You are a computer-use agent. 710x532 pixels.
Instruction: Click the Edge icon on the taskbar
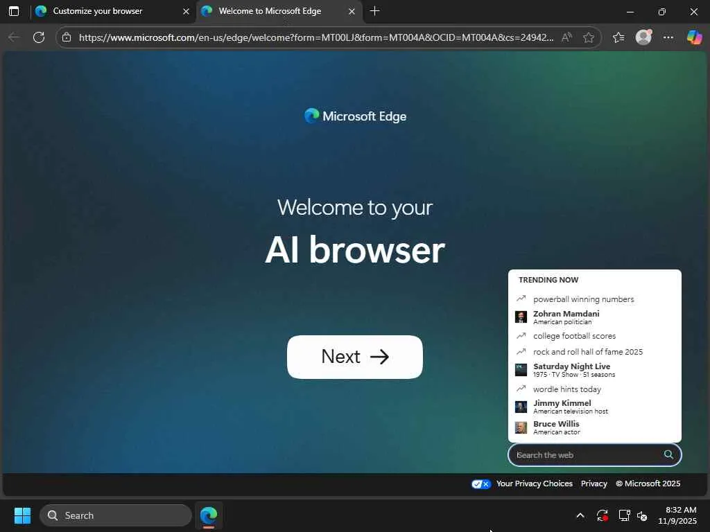click(209, 515)
